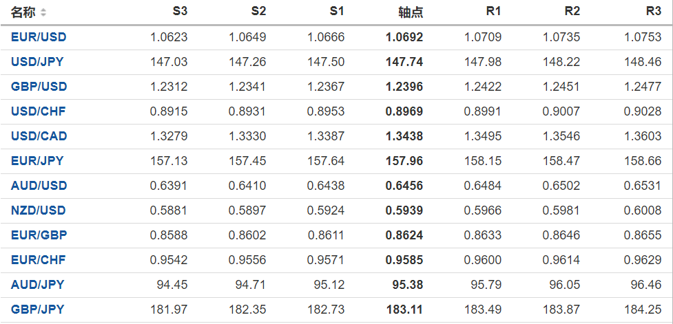
Task: Click the EUR/USD pivot value 1.0692
Action: click(404, 37)
